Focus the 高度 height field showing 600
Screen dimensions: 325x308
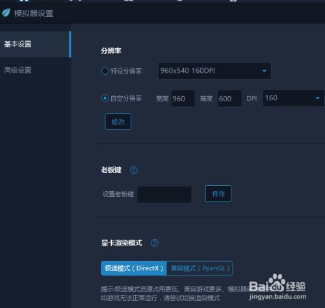pos(229,99)
